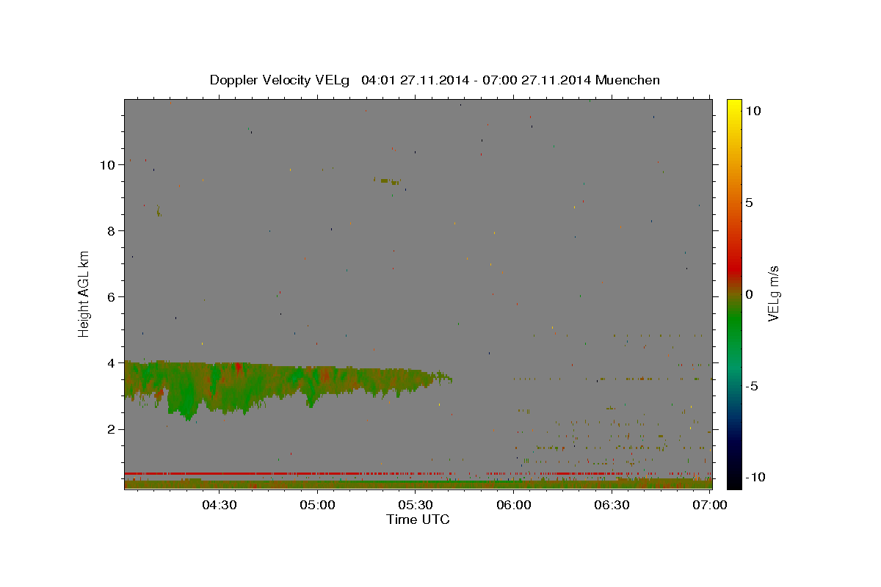Click the colorbar tick value -5
Image resolution: width=881 pixels, height=587 pixels.
(x=752, y=386)
